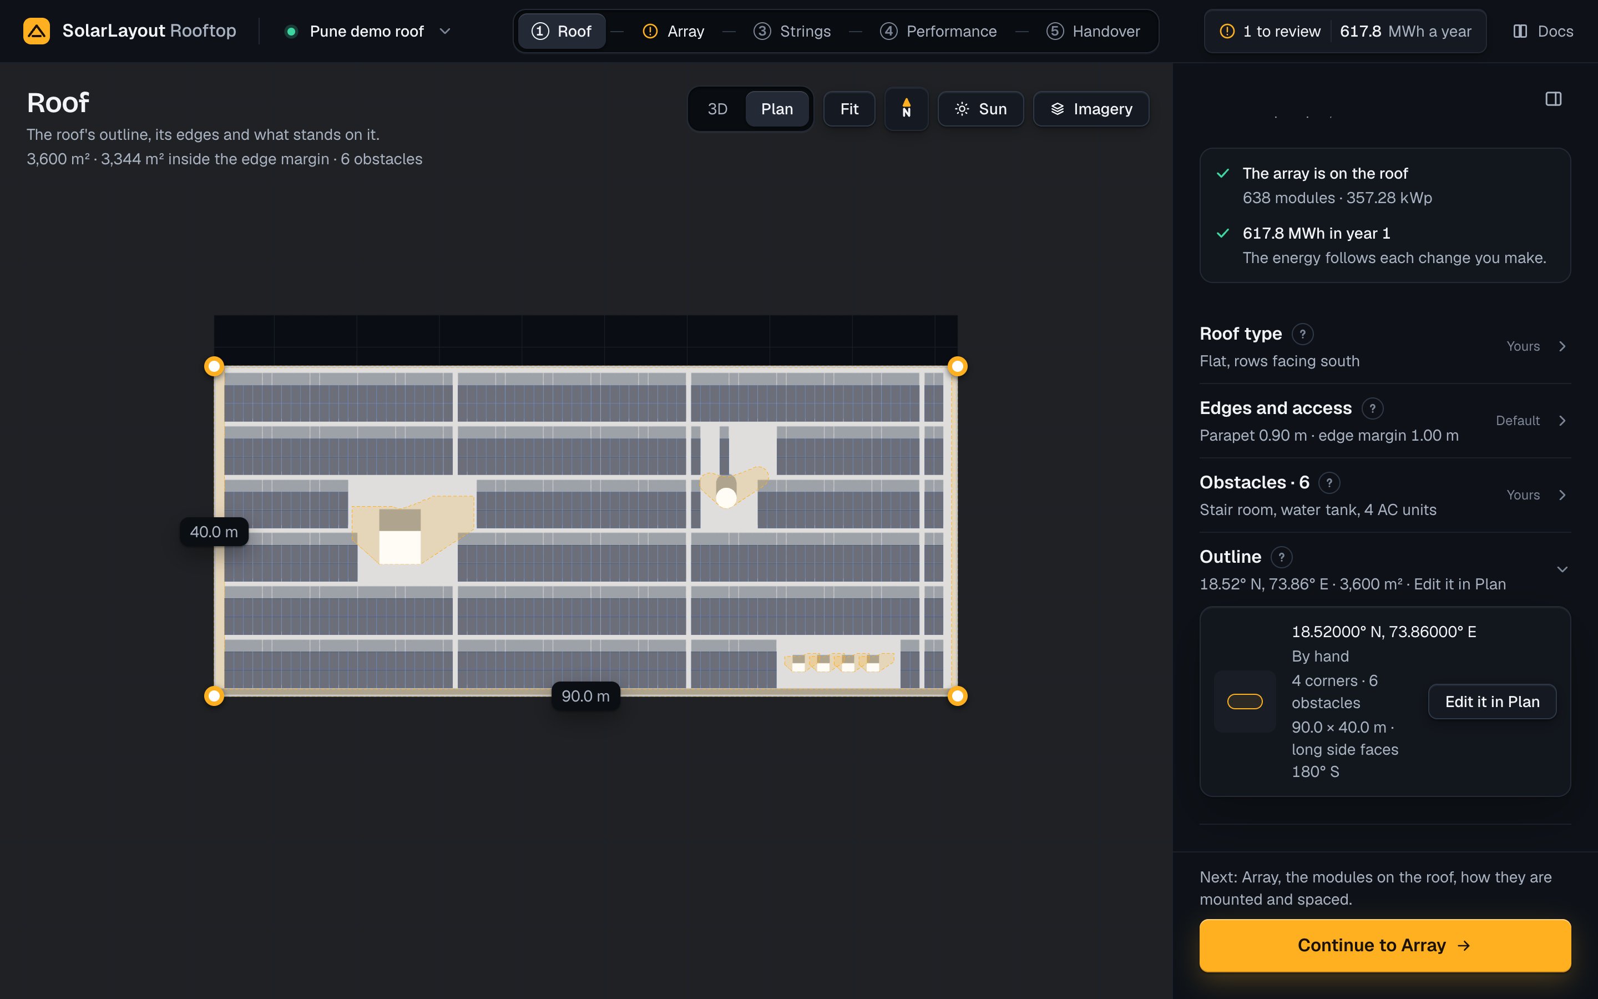
Task: Select the Plan view mode
Action: tap(777, 109)
